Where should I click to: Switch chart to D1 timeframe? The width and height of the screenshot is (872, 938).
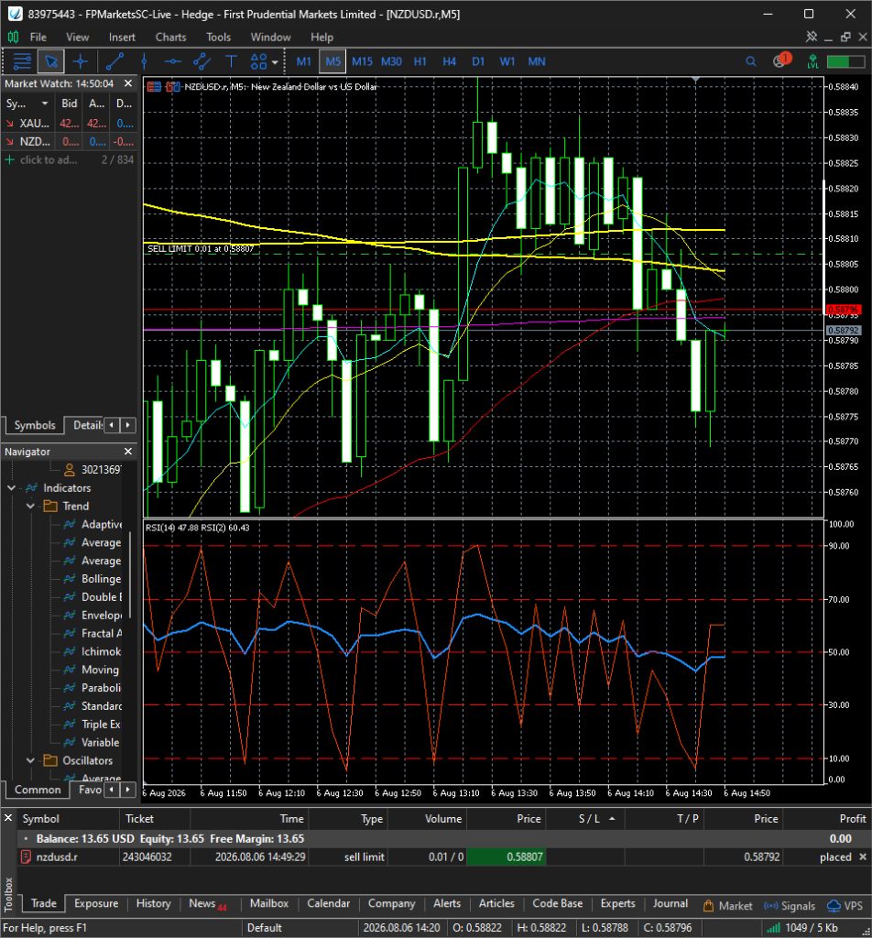[x=478, y=61]
